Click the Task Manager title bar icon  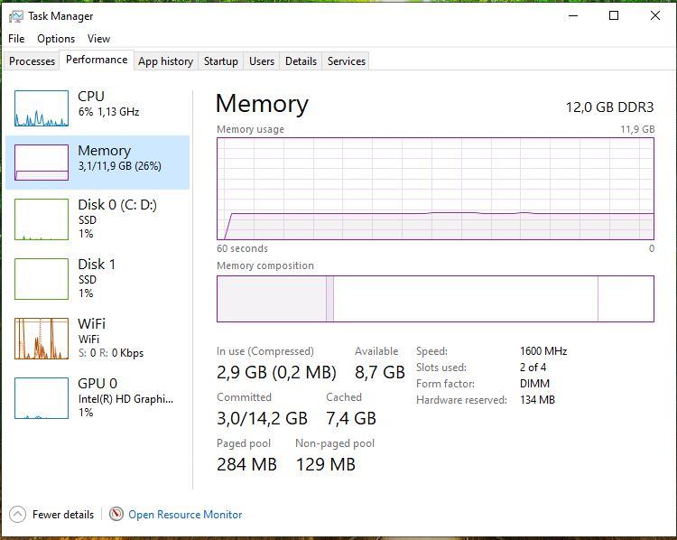[15, 15]
